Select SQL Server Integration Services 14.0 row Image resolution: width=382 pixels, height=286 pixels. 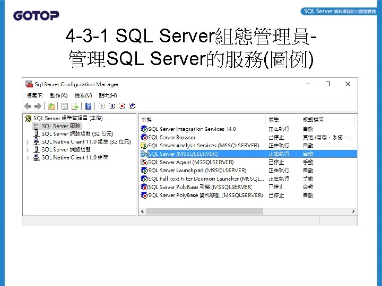tap(248, 129)
